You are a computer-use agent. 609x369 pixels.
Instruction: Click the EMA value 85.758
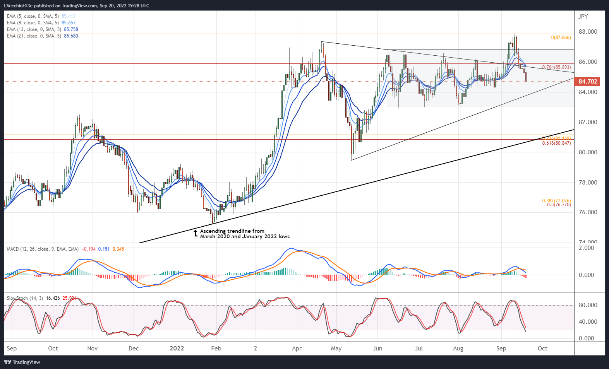pyautogui.click(x=71, y=29)
